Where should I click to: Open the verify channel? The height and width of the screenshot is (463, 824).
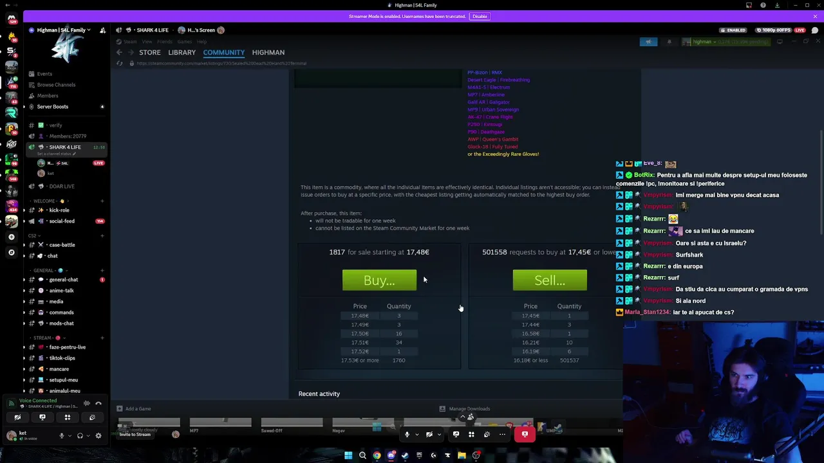point(55,125)
